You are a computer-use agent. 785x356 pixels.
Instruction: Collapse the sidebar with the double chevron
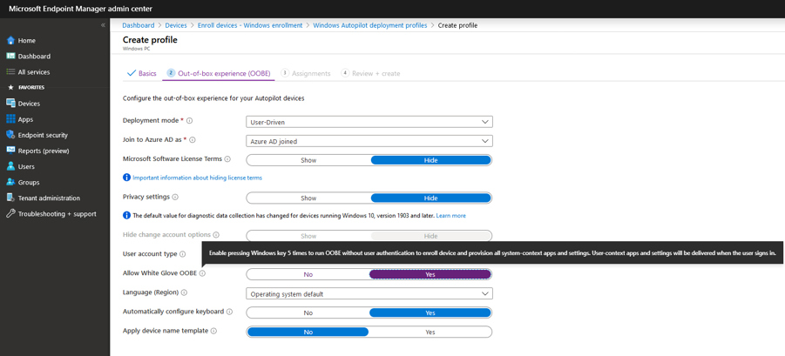pyautogui.click(x=103, y=25)
